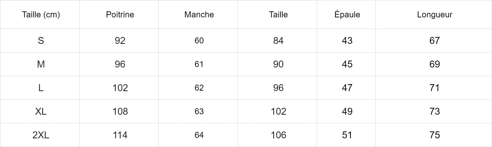Click the Longueur column header
Image resolution: width=492 pixels, height=147 pixels.
click(x=435, y=14)
